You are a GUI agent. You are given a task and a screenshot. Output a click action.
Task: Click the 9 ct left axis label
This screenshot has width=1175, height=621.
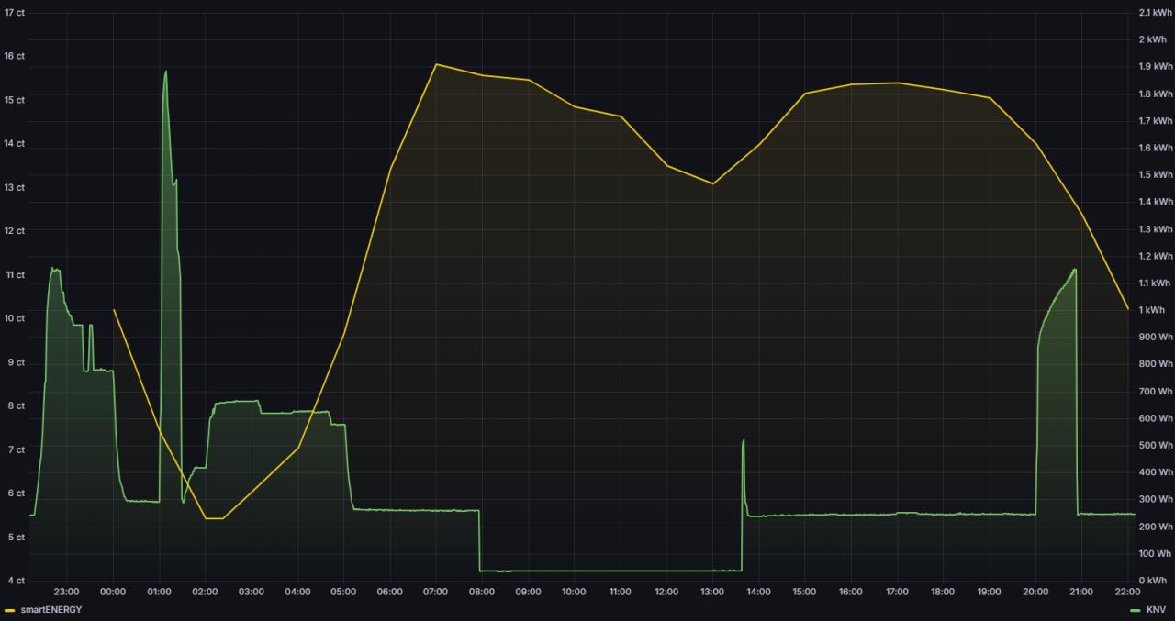[x=17, y=362]
